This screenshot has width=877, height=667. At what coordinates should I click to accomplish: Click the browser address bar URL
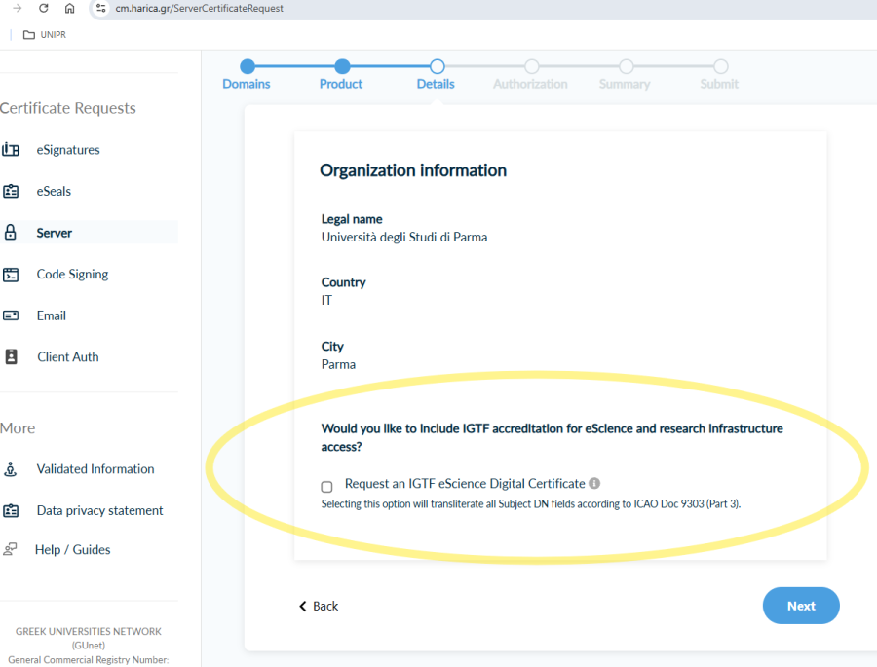click(200, 8)
